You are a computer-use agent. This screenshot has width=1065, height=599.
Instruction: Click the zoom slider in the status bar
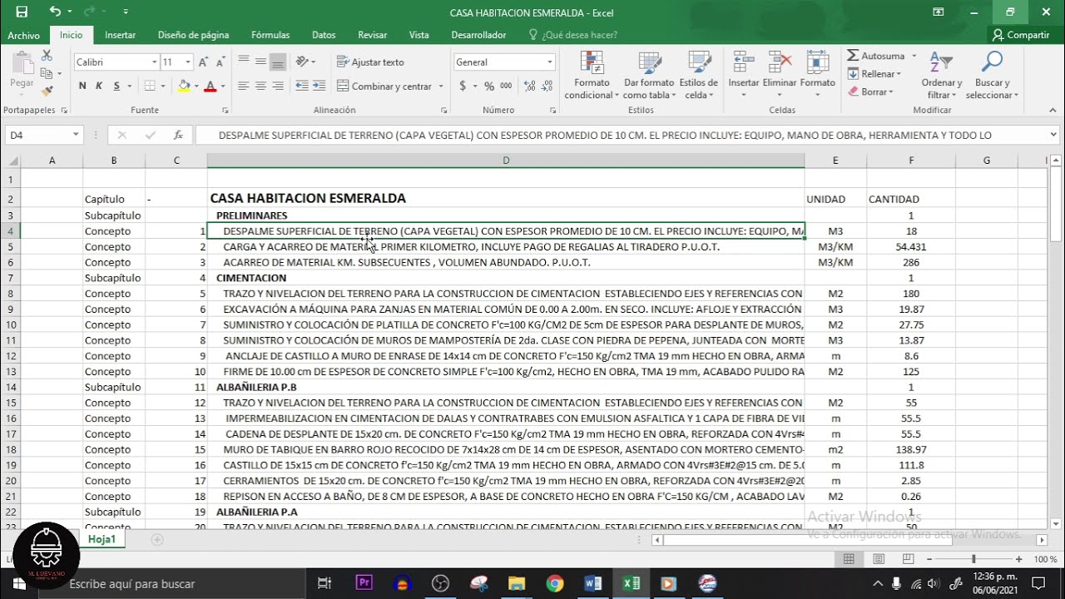pos(973,559)
